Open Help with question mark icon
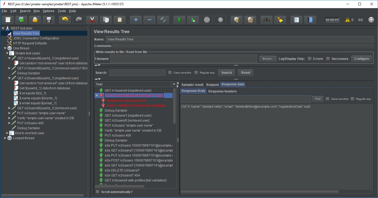The image size is (378, 198). pyautogui.click(x=310, y=20)
